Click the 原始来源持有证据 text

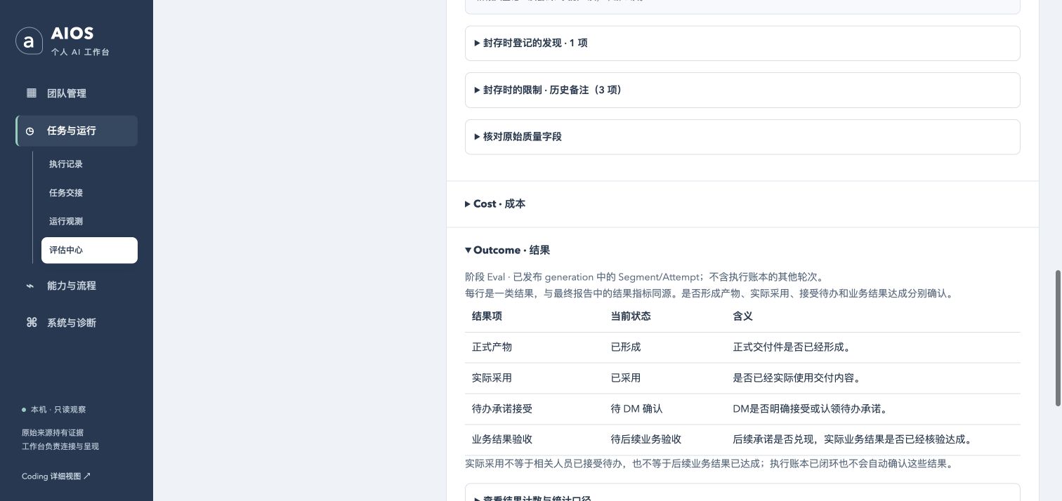tap(52, 433)
